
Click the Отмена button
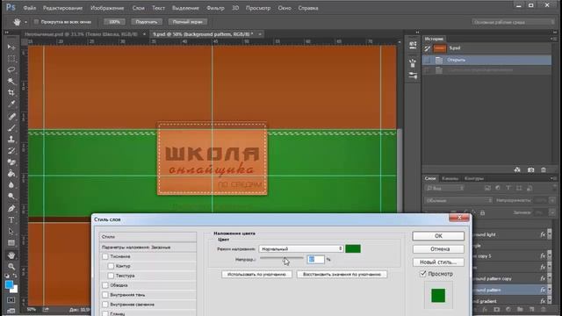point(438,249)
